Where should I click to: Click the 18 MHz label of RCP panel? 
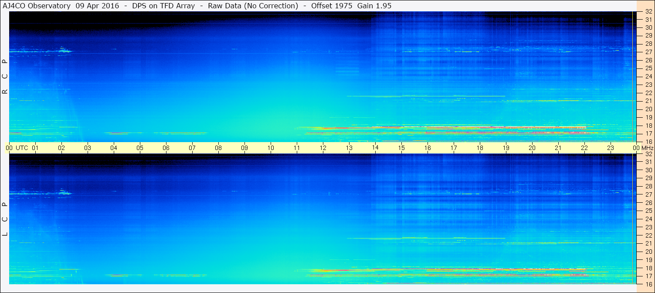(x=648, y=126)
